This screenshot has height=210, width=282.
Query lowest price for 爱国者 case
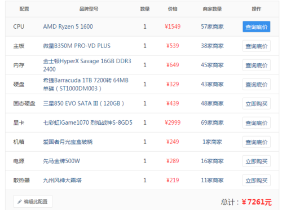click(257, 142)
